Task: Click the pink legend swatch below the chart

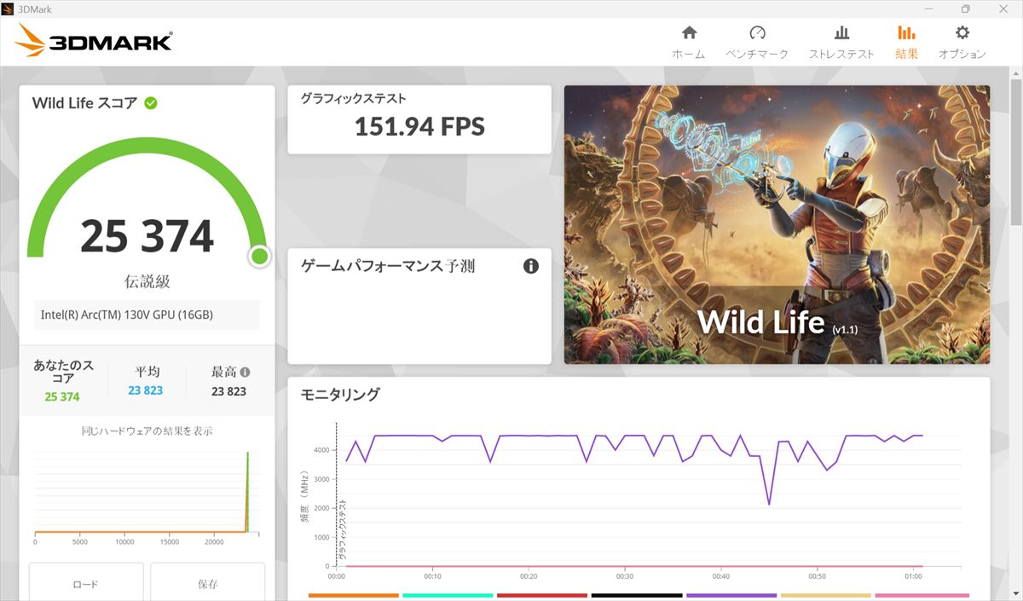Action: tap(922, 595)
